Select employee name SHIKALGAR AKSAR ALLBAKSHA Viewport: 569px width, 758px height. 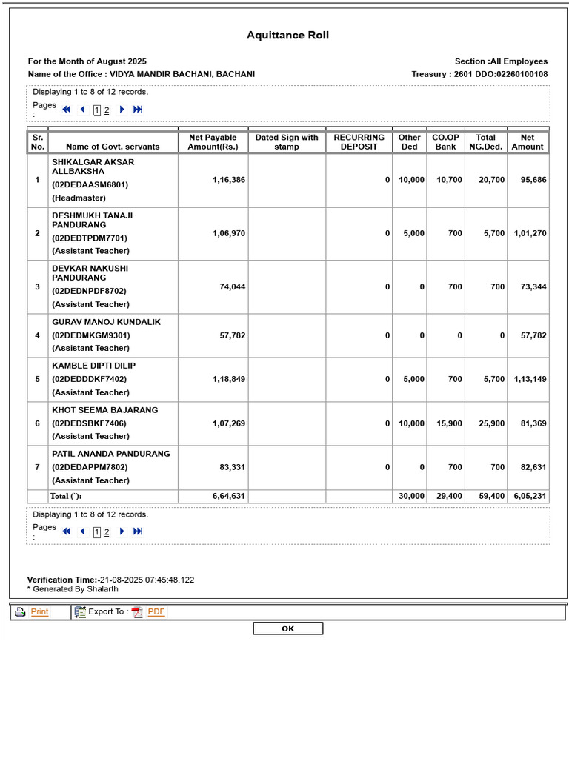pyautogui.click(x=93, y=167)
